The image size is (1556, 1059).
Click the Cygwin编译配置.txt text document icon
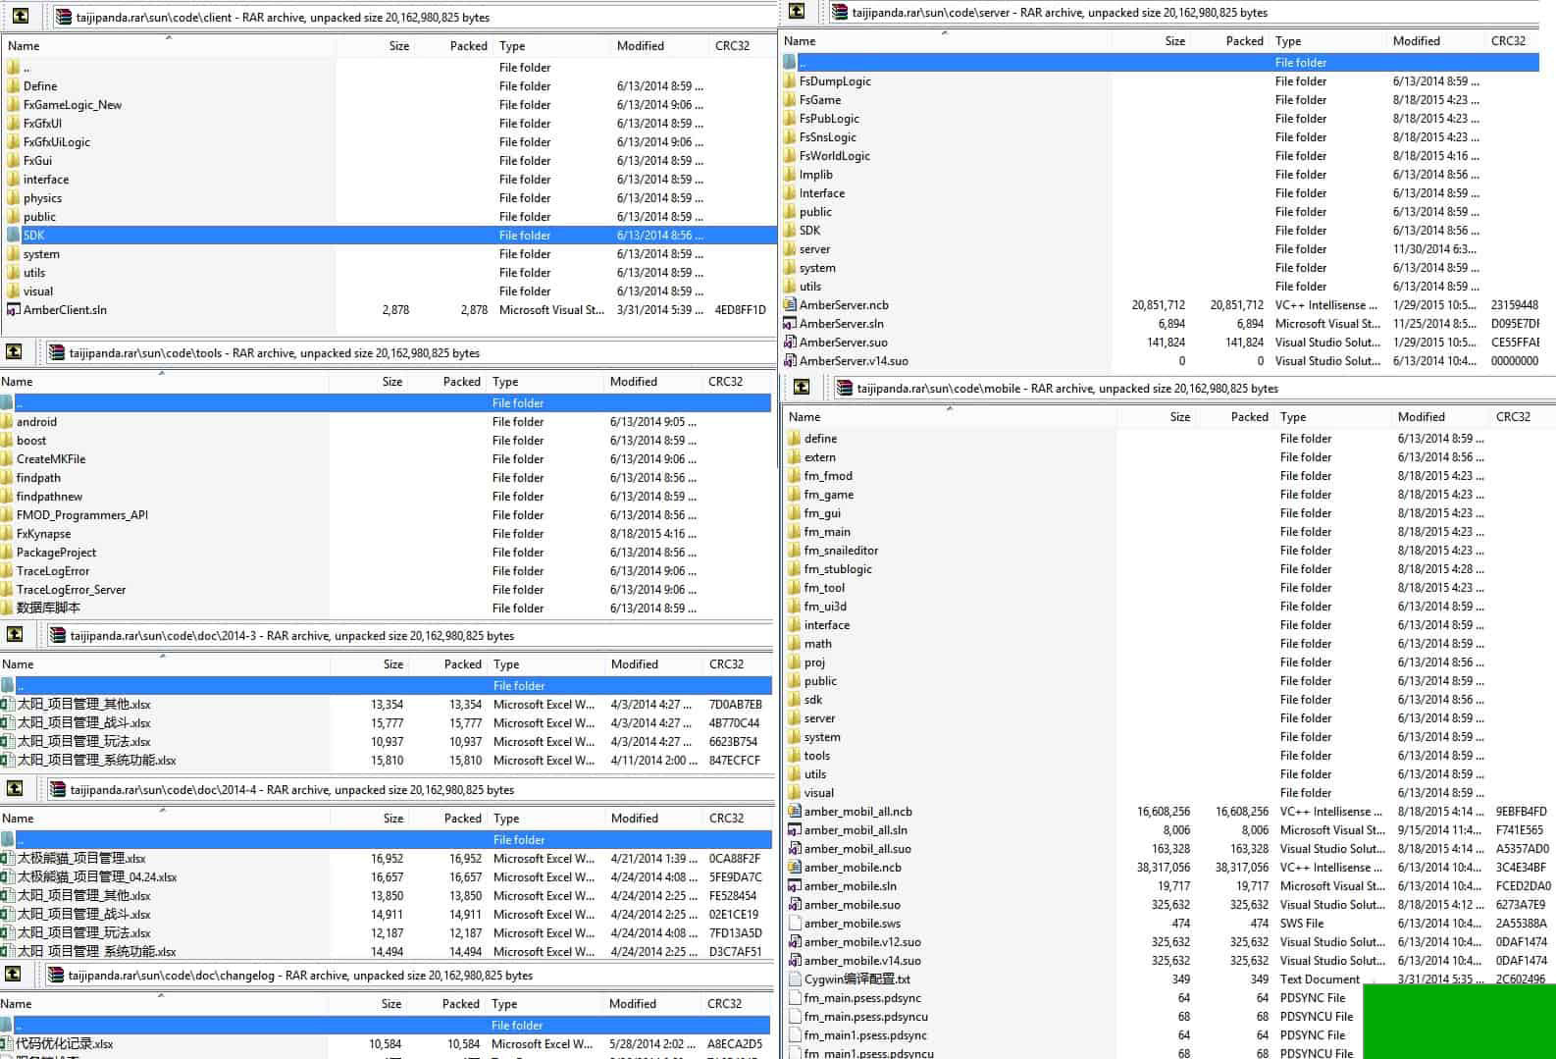coord(795,980)
